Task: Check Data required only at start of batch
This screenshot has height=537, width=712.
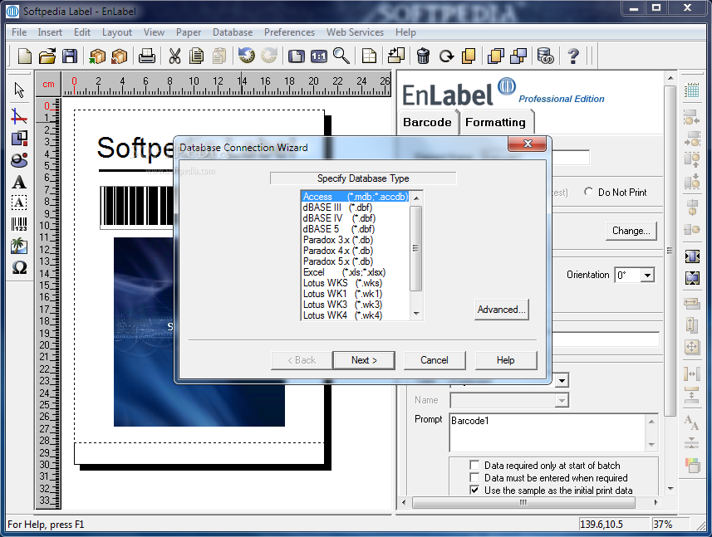Action: [474, 466]
